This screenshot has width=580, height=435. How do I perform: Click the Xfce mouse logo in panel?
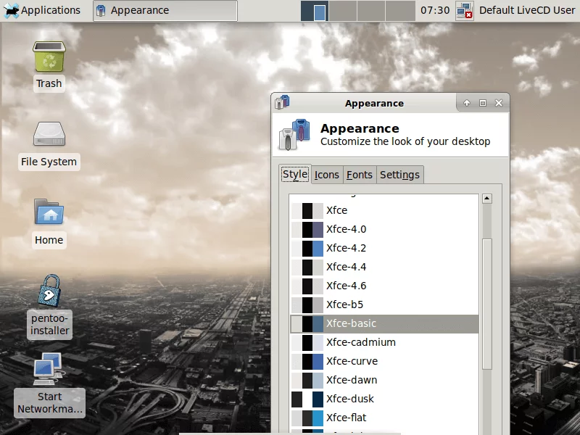[x=11, y=10]
